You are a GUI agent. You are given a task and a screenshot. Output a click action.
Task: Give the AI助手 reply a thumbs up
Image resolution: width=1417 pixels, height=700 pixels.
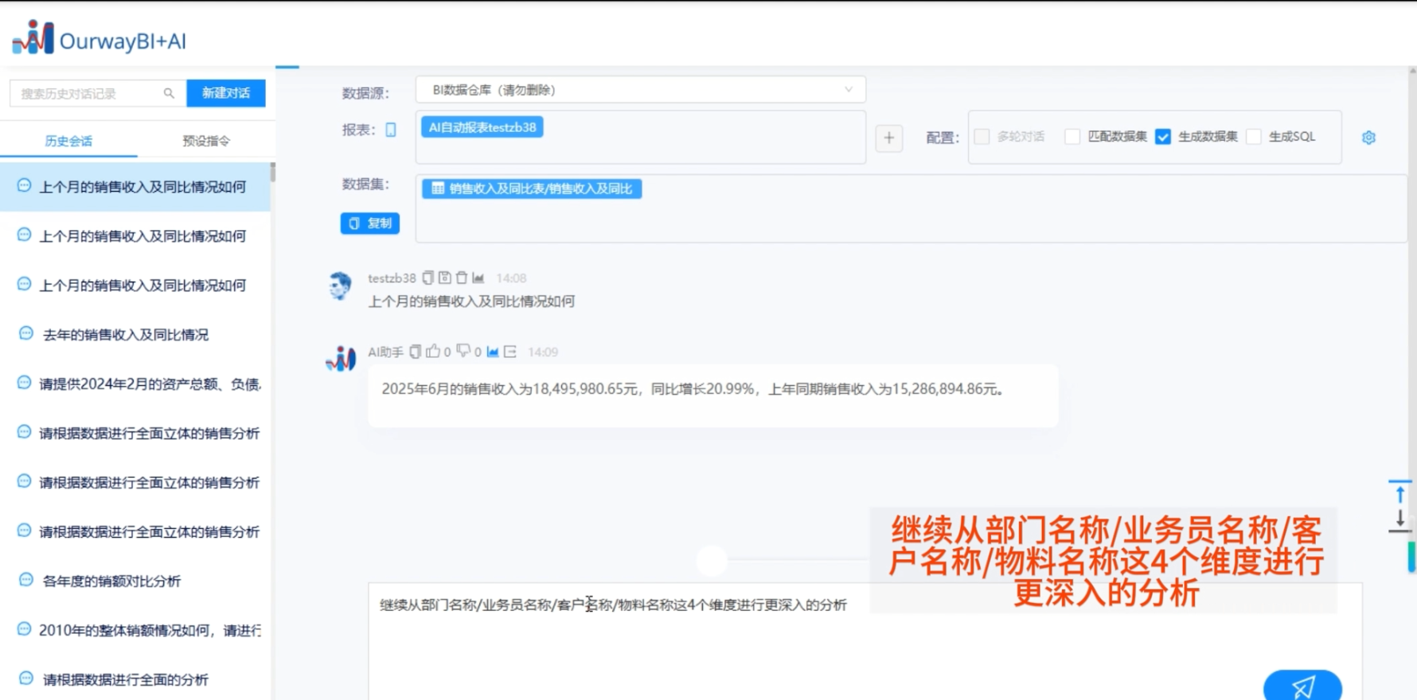[x=433, y=351]
